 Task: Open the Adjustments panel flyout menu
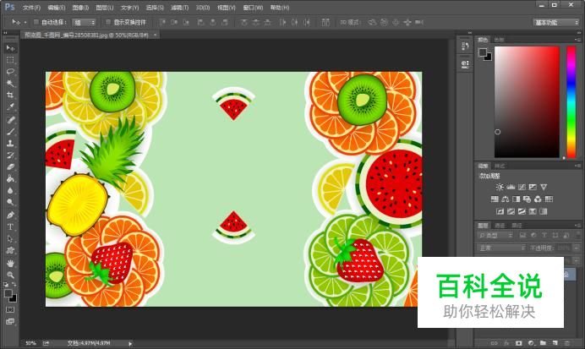578,166
